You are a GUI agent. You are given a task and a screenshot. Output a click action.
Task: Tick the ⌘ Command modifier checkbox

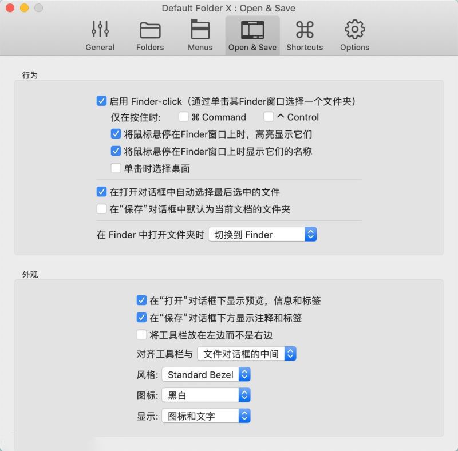[x=183, y=117]
